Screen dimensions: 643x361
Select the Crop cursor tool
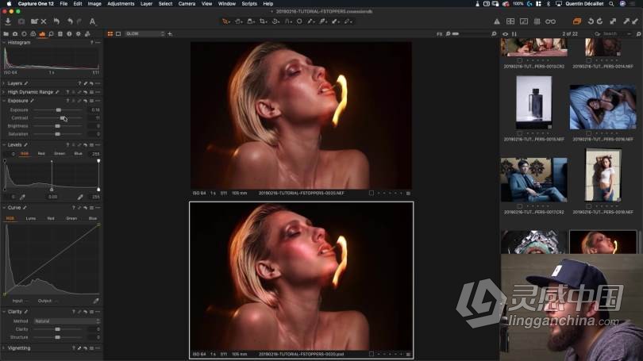263,21
